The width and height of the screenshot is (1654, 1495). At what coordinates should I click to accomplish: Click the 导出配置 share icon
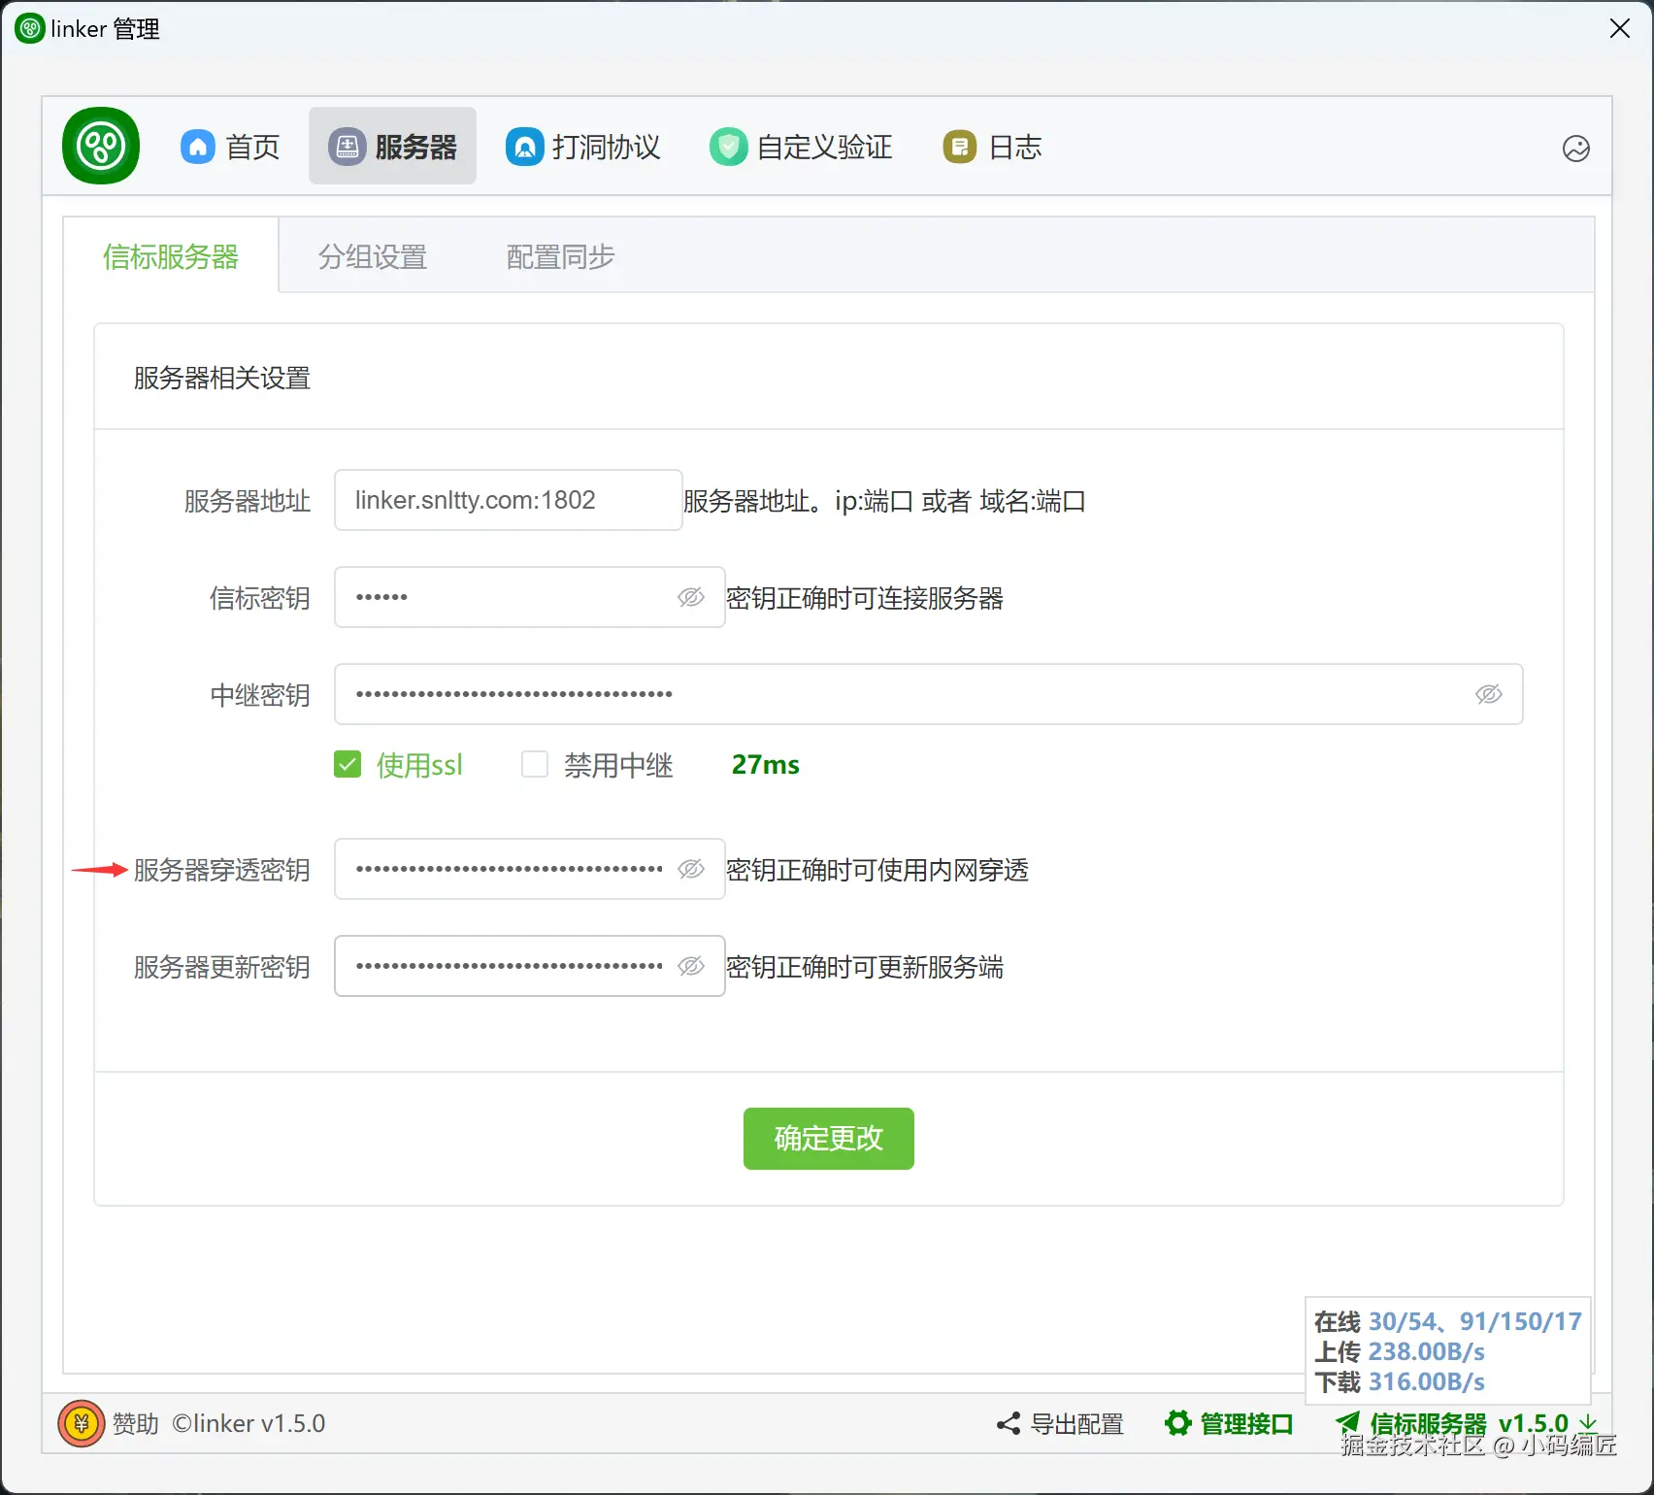1009,1424
